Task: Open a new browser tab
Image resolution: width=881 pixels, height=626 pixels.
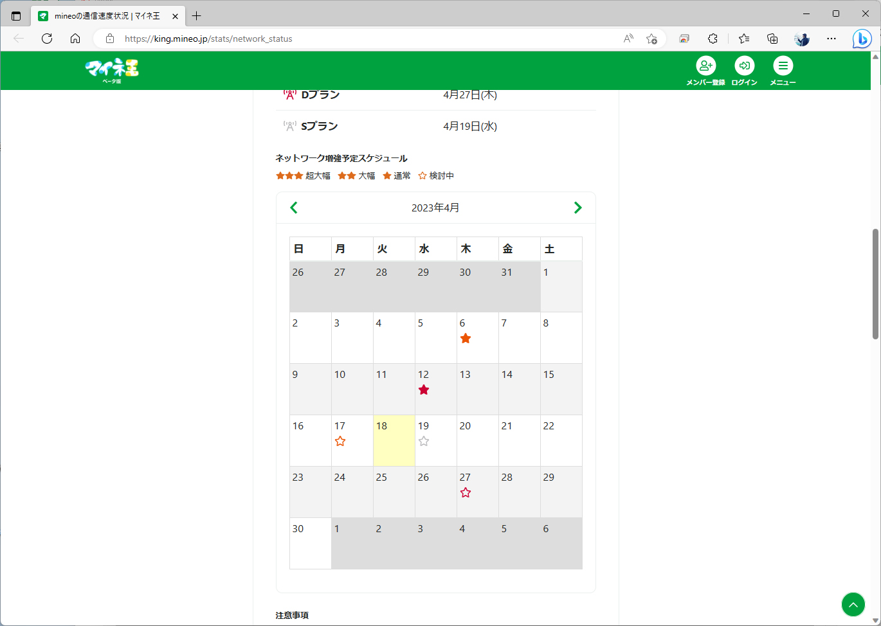Action: click(x=197, y=16)
